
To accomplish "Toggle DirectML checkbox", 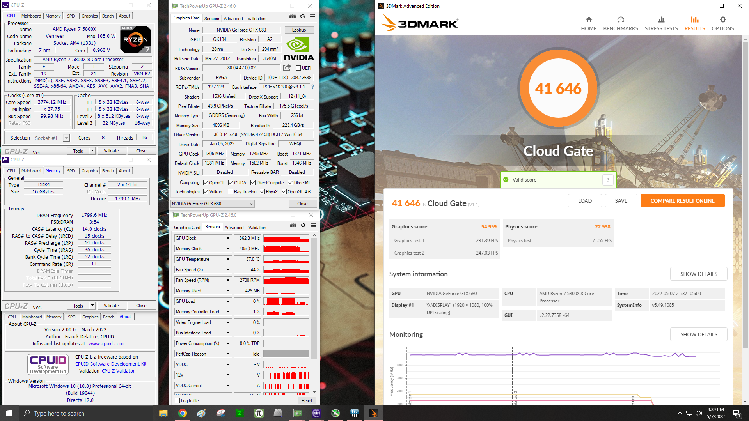I will (290, 183).
